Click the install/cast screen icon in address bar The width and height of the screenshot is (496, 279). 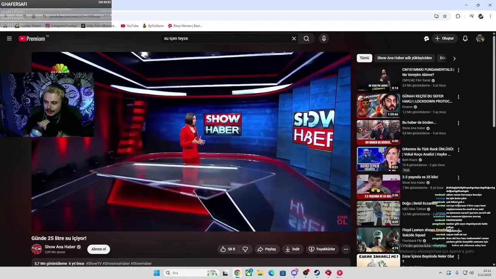point(436,16)
